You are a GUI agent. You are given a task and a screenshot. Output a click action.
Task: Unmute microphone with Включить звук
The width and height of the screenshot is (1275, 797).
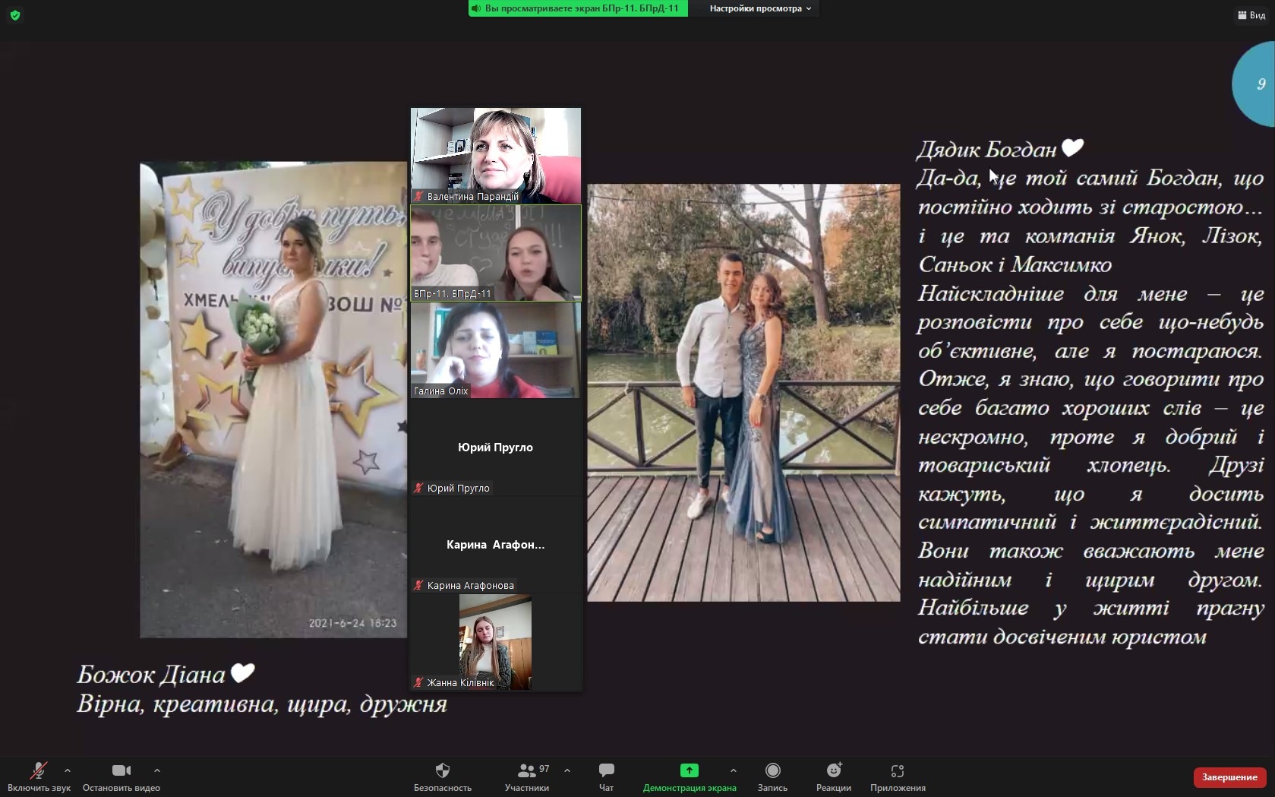point(38,770)
